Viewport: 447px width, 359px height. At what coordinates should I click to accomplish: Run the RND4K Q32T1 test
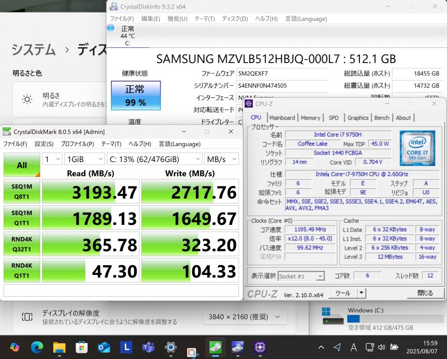(x=21, y=244)
